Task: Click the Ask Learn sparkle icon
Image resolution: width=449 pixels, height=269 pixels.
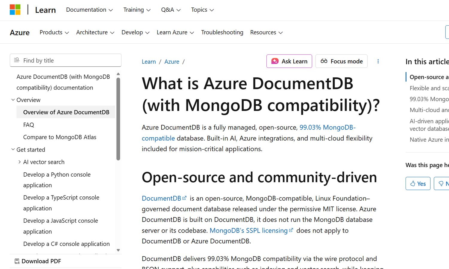Action: point(275,61)
